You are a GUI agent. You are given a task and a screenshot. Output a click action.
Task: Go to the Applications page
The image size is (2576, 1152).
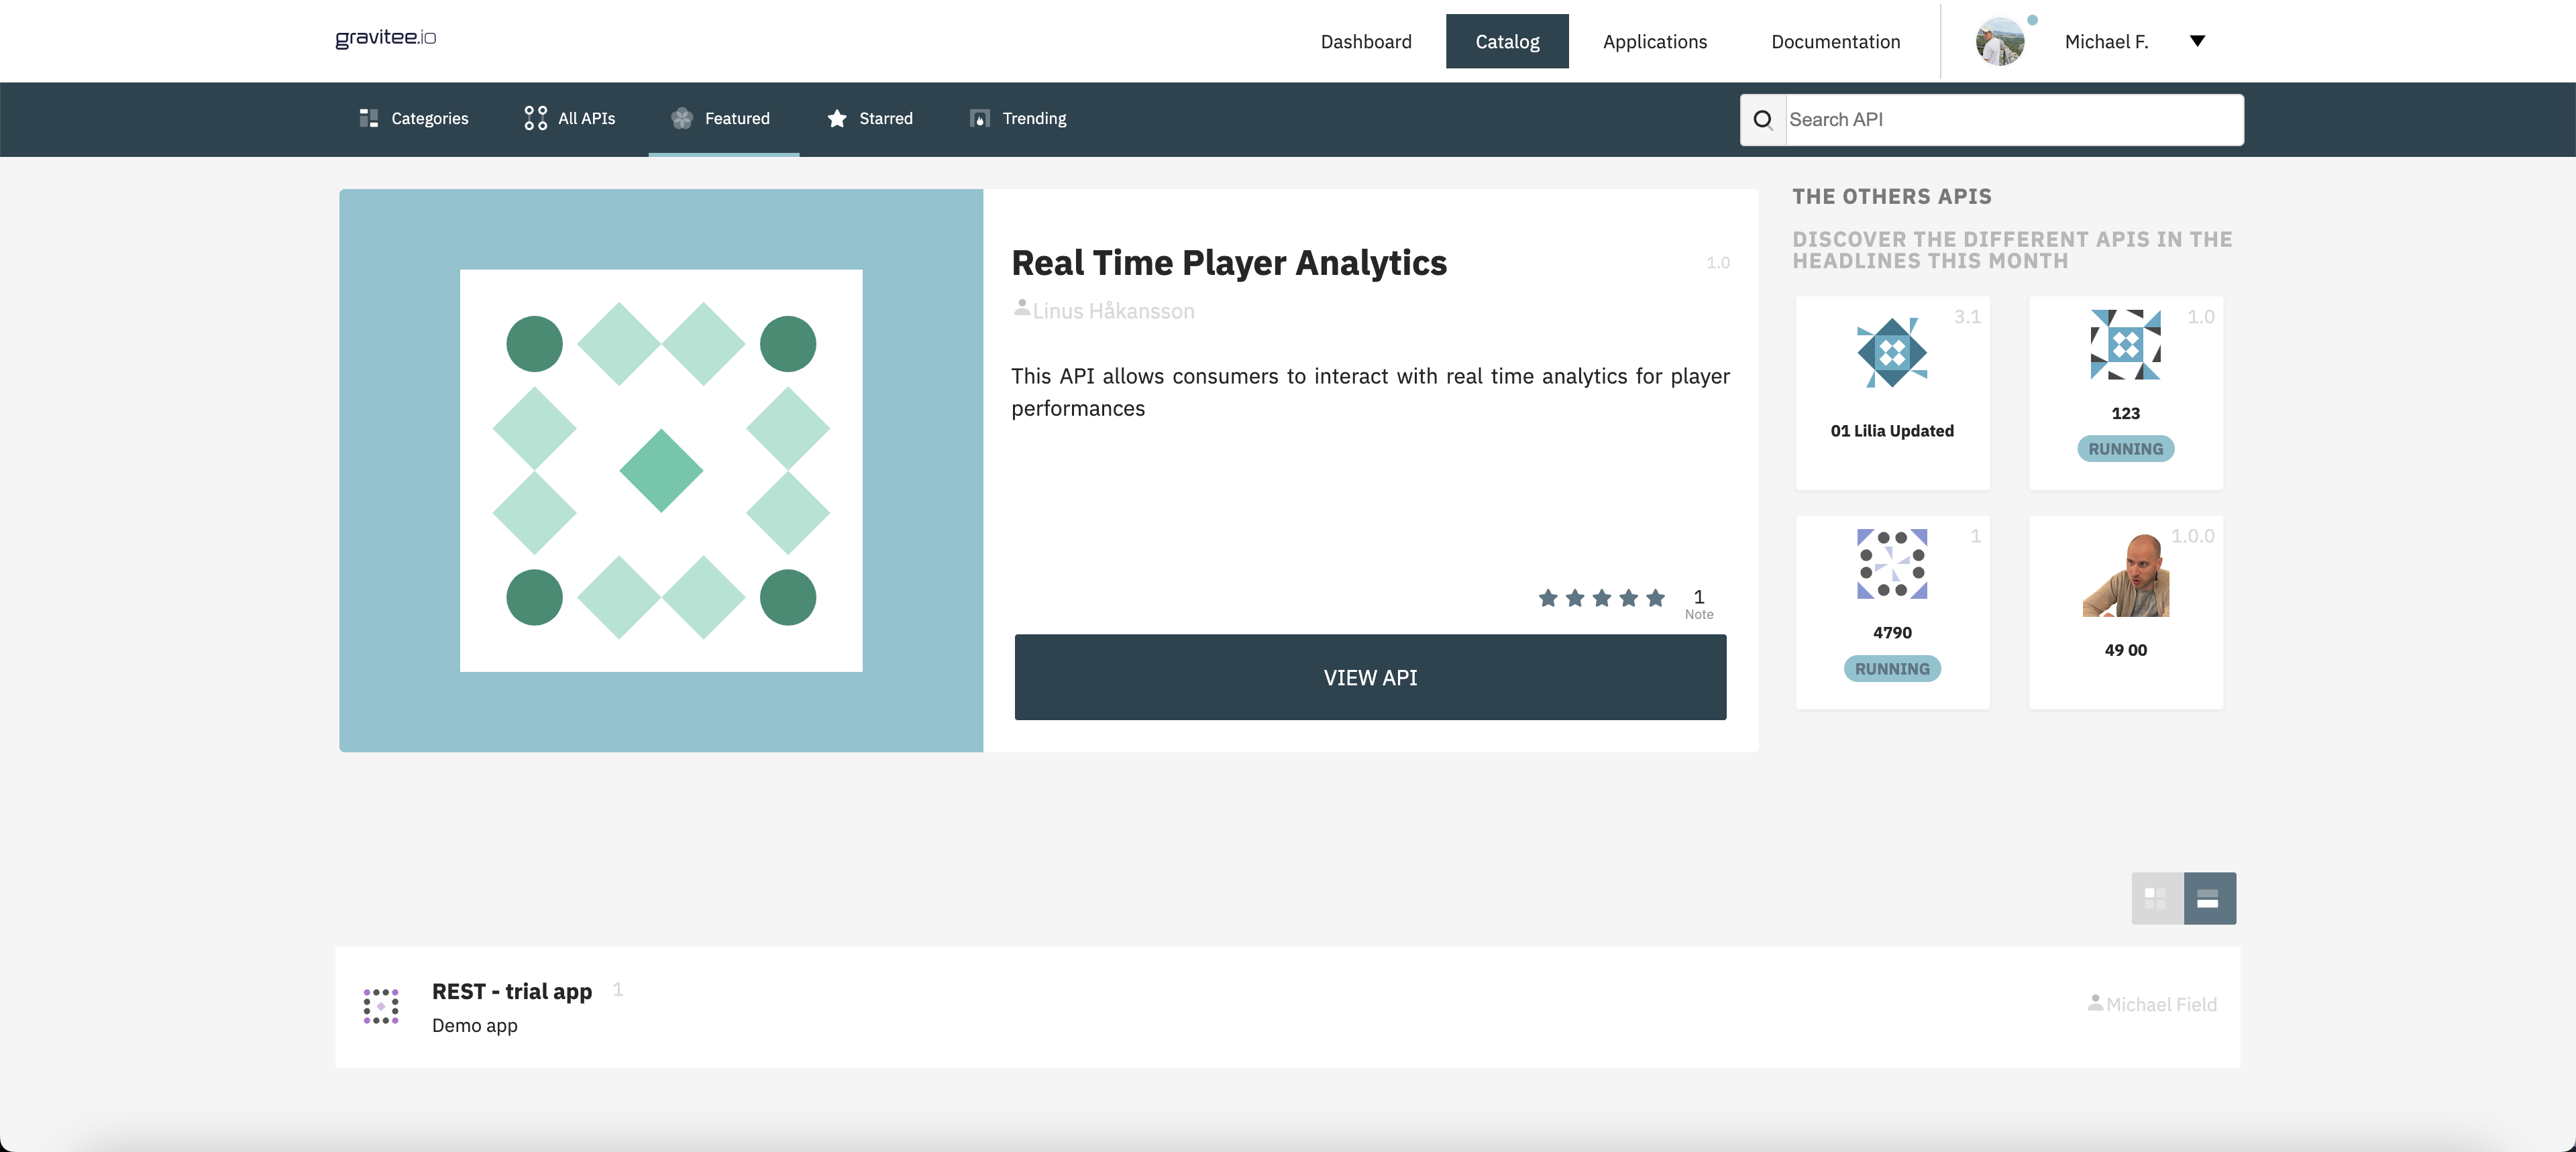click(x=1654, y=41)
